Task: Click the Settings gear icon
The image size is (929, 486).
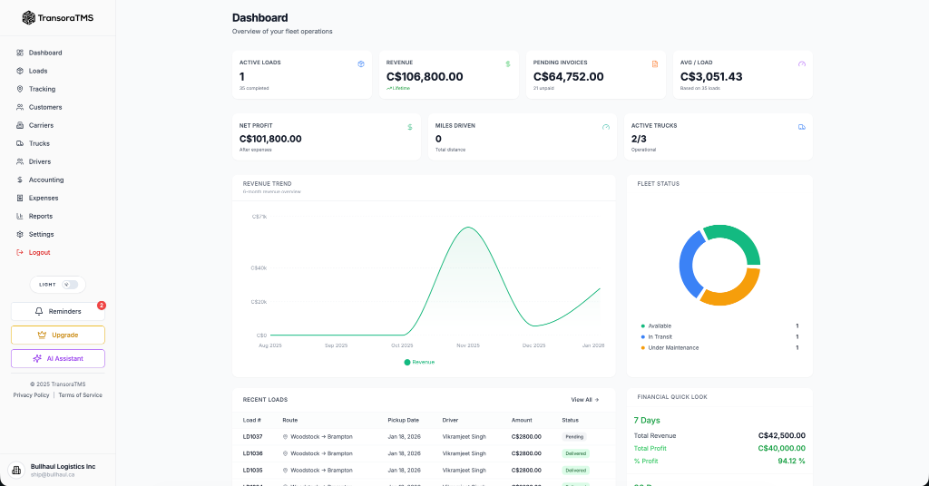Action: tap(20, 235)
